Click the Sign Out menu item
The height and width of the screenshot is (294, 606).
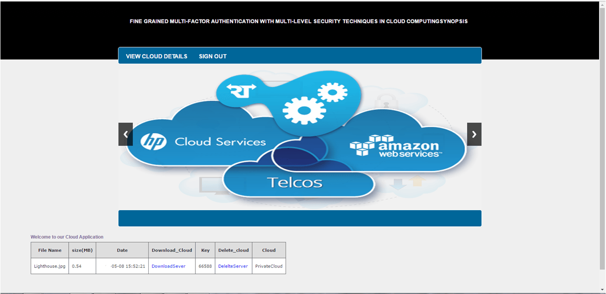pyautogui.click(x=213, y=56)
